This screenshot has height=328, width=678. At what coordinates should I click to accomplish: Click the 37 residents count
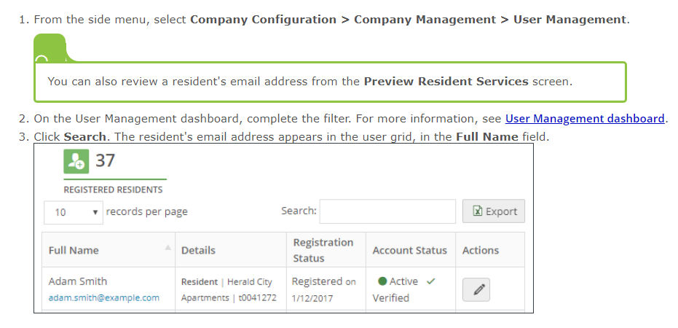(106, 160)
